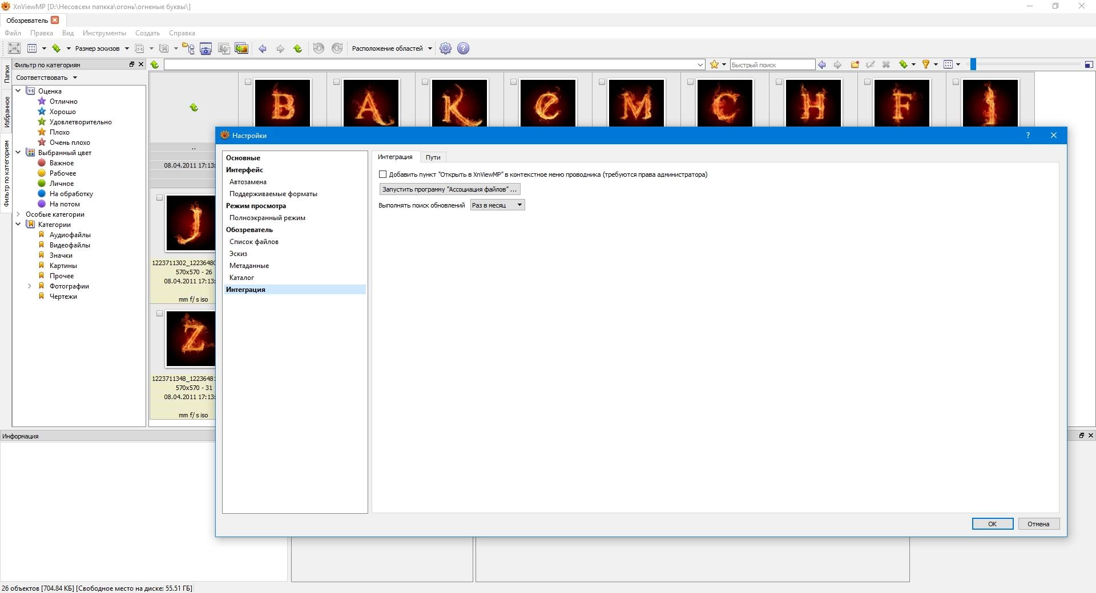Click the delete file X icon

pos(886,64)
